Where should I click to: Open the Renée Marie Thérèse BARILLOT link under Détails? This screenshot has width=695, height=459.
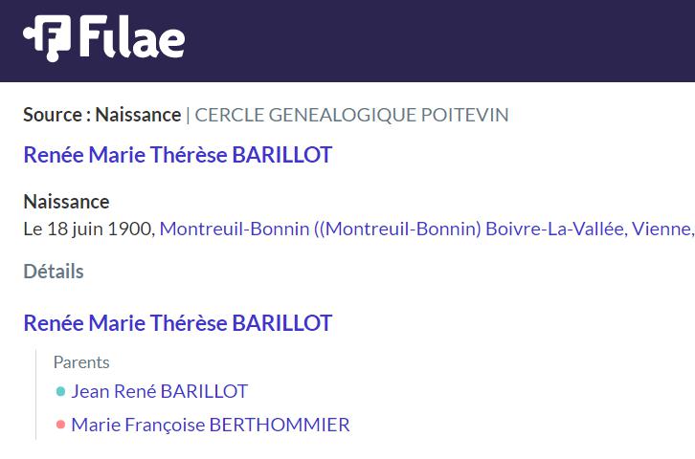(x=178, y=323)
